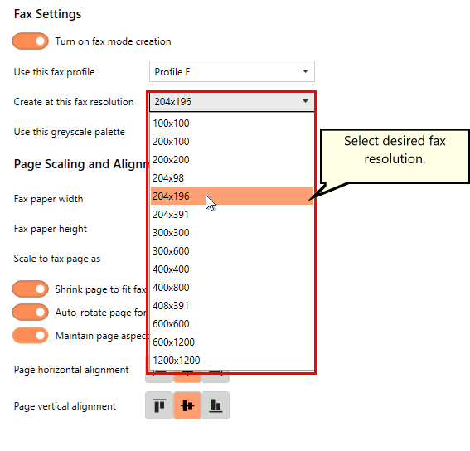
Task: Choose 600x600 resolution option
Action: coord(232,324)
